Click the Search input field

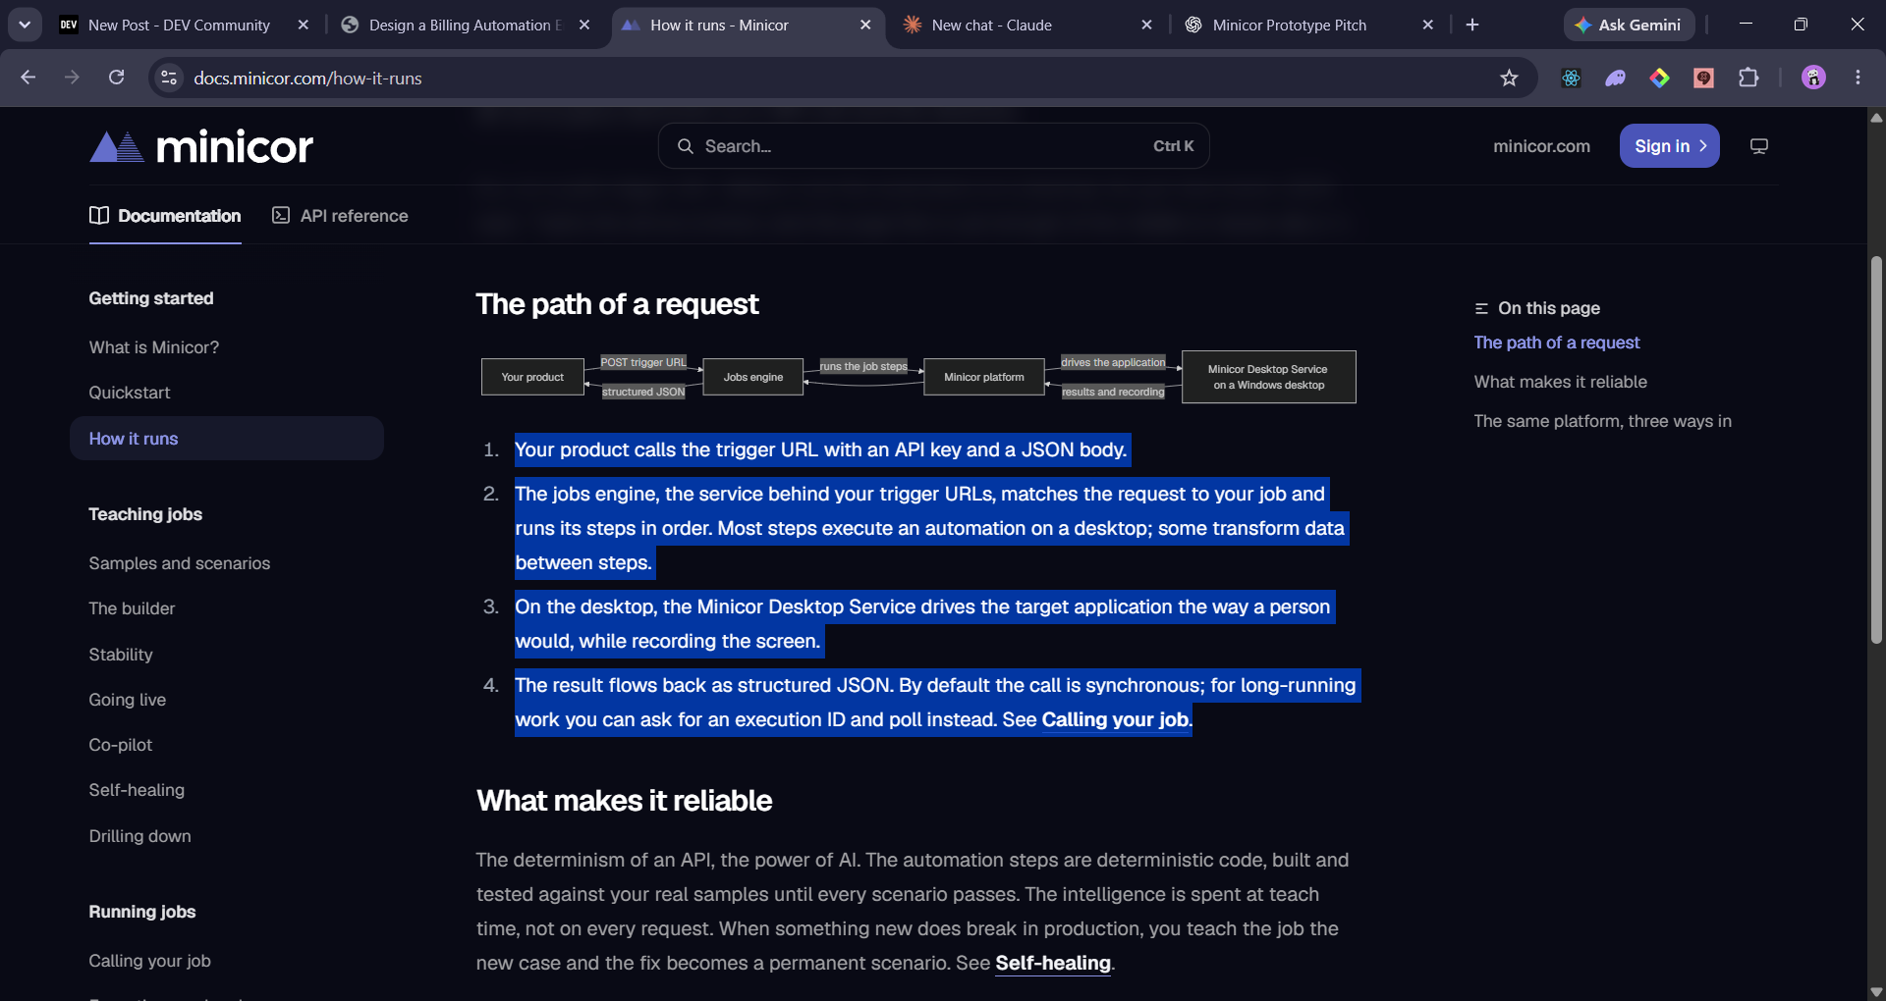pyautogui.click(x=933, y=146)
